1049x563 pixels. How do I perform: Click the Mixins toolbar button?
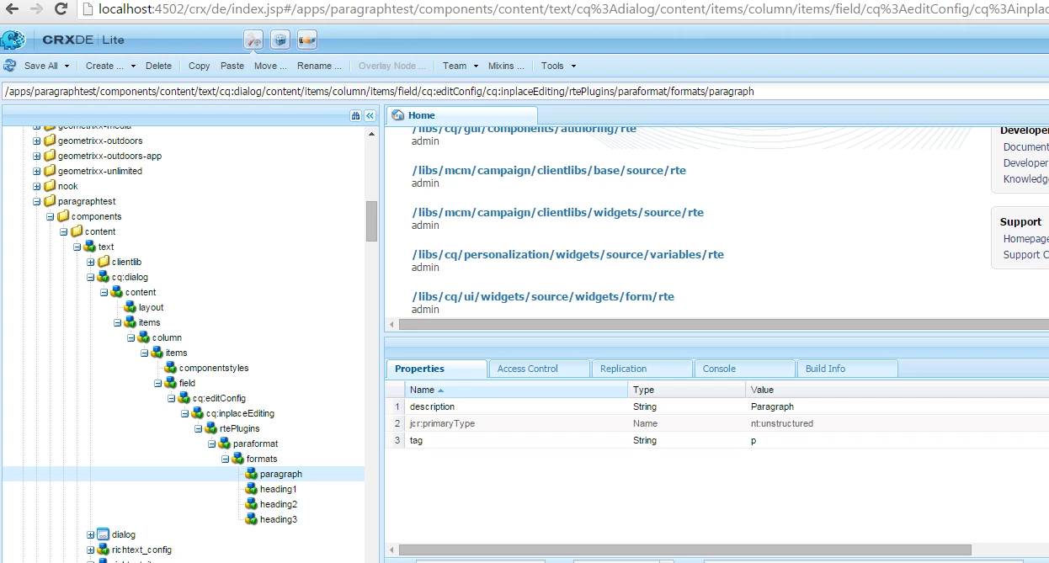[506, 66]
